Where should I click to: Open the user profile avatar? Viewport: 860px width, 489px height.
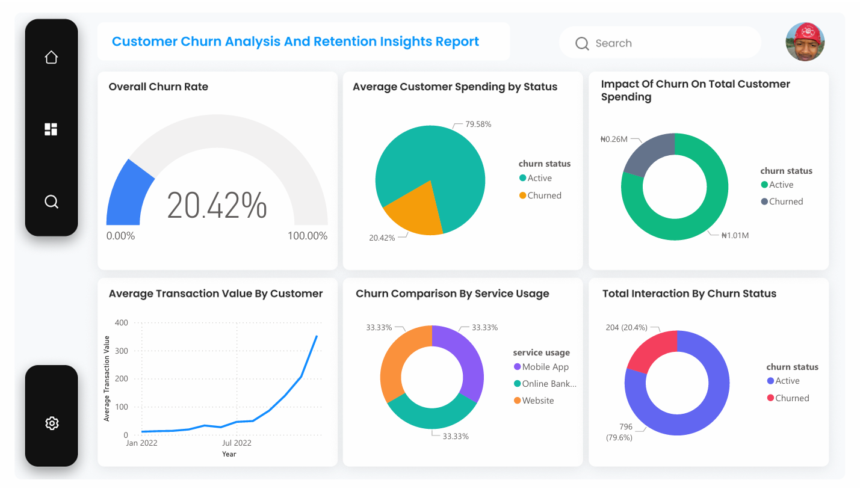pos(805,42)
